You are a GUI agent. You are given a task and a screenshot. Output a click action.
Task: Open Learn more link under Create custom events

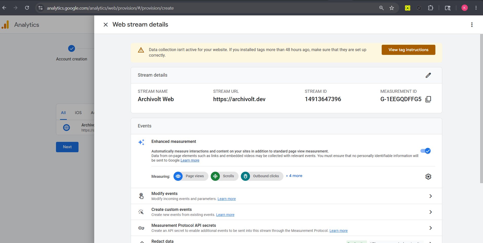coord(225,215)
